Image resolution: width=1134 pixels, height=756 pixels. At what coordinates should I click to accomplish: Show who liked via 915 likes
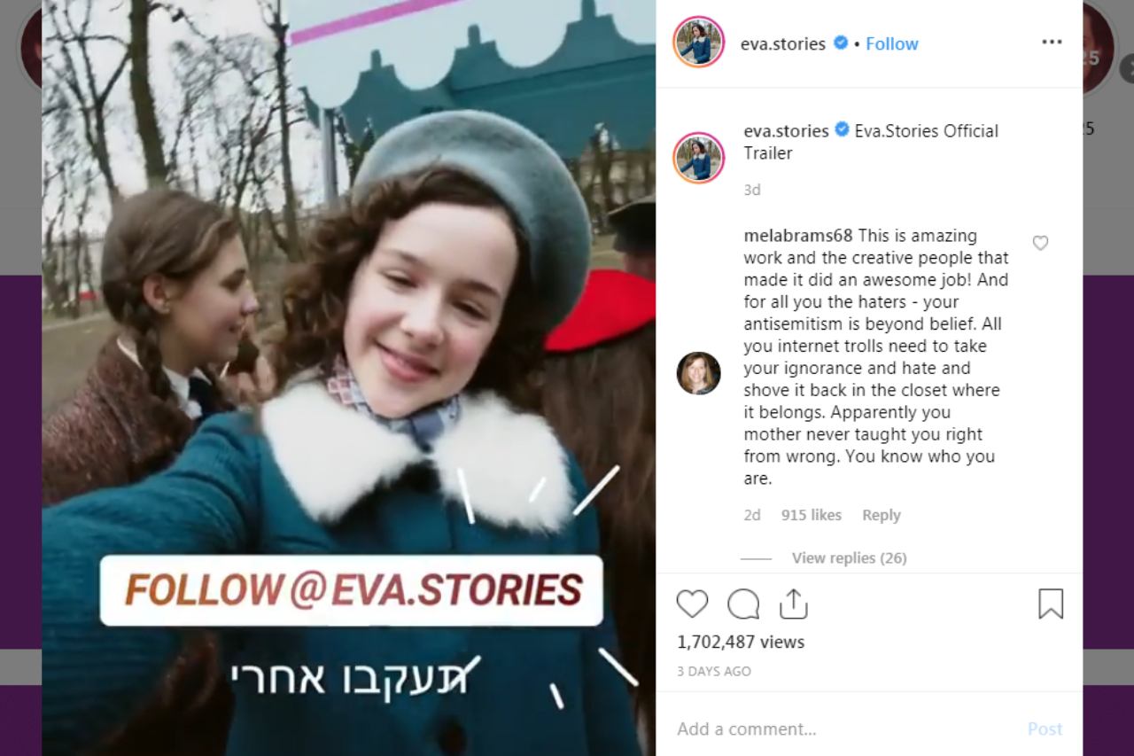coord(812,515)
